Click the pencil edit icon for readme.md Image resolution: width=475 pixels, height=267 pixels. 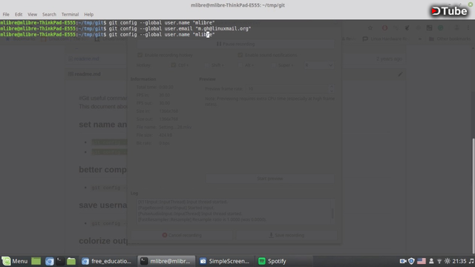[401, 74]
